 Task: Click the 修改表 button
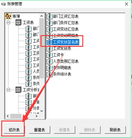[14, 130]
